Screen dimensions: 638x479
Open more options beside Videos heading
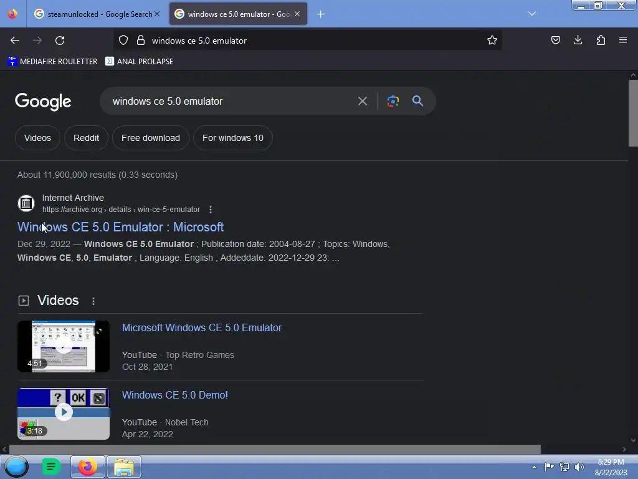tap(93, 301)
